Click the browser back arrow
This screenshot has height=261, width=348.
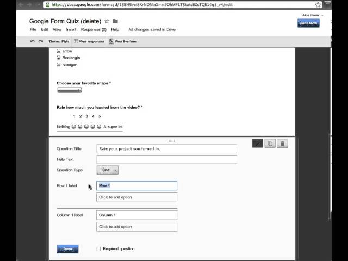click(21, 4)
